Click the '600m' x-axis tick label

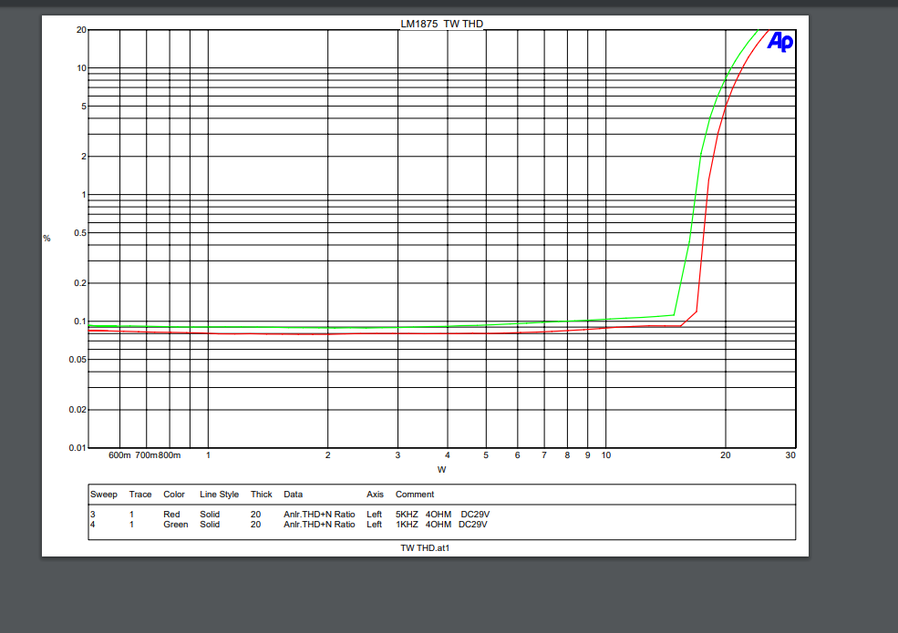[x=119, y=455]
